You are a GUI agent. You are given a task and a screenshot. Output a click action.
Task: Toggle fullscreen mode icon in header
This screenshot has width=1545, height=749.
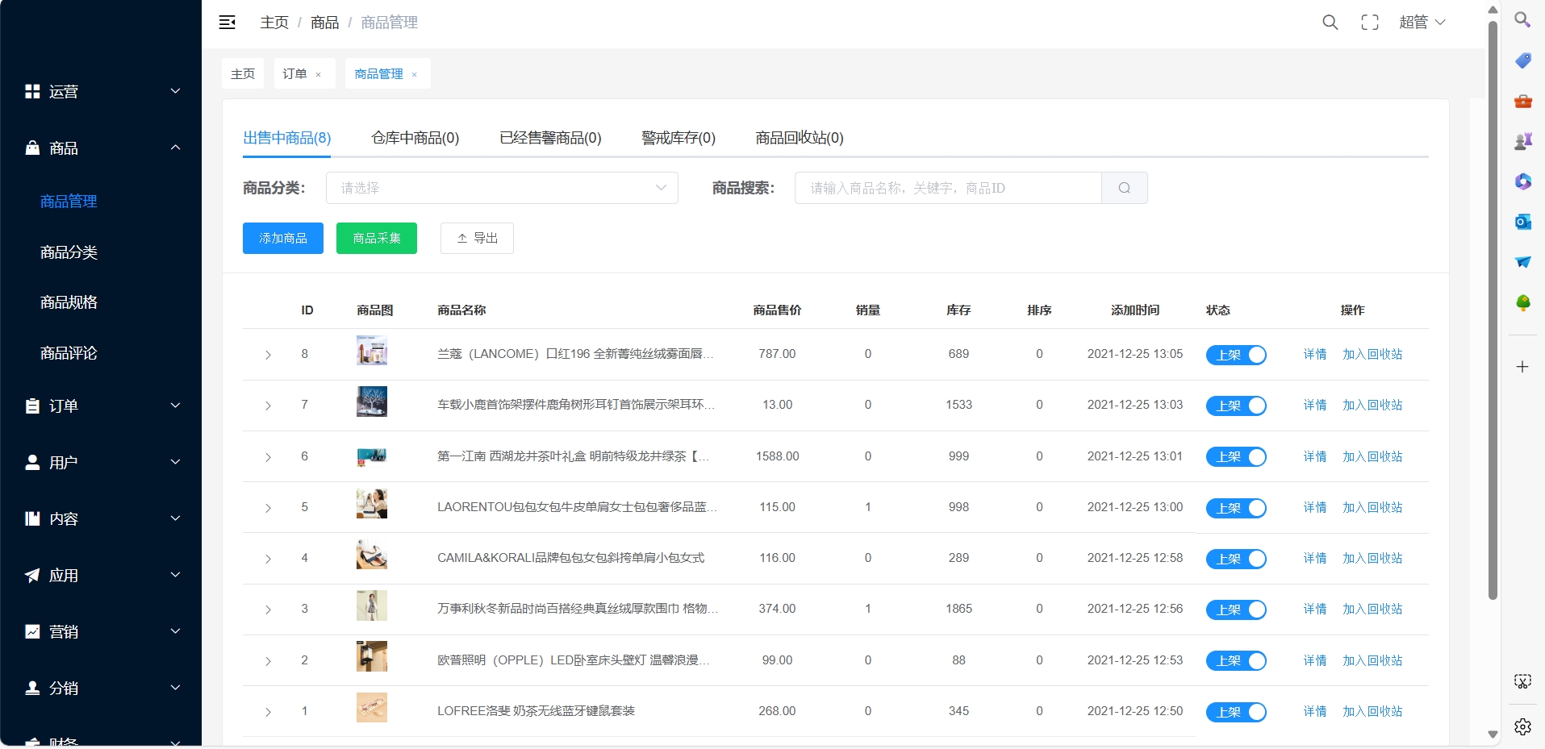[x=1370, y=23]
